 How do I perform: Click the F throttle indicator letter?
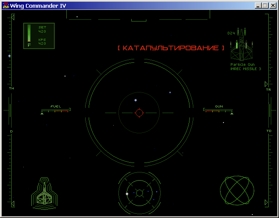click(29, 45)
